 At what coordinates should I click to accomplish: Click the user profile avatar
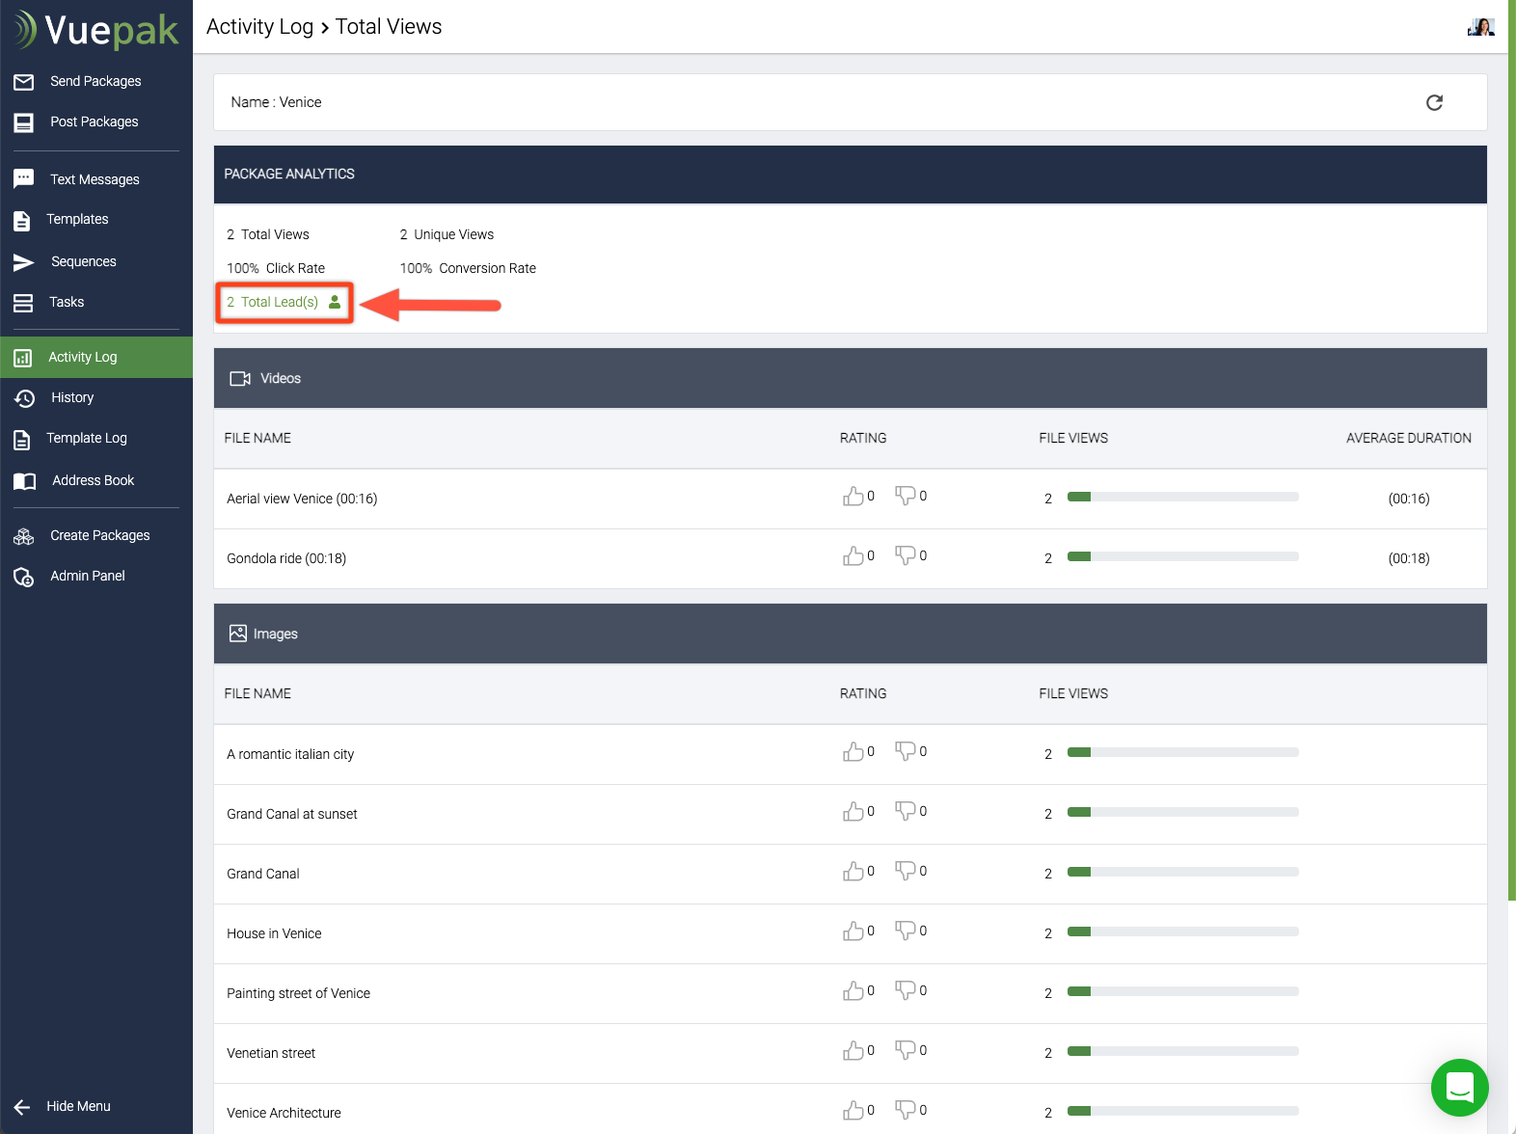1480,27
